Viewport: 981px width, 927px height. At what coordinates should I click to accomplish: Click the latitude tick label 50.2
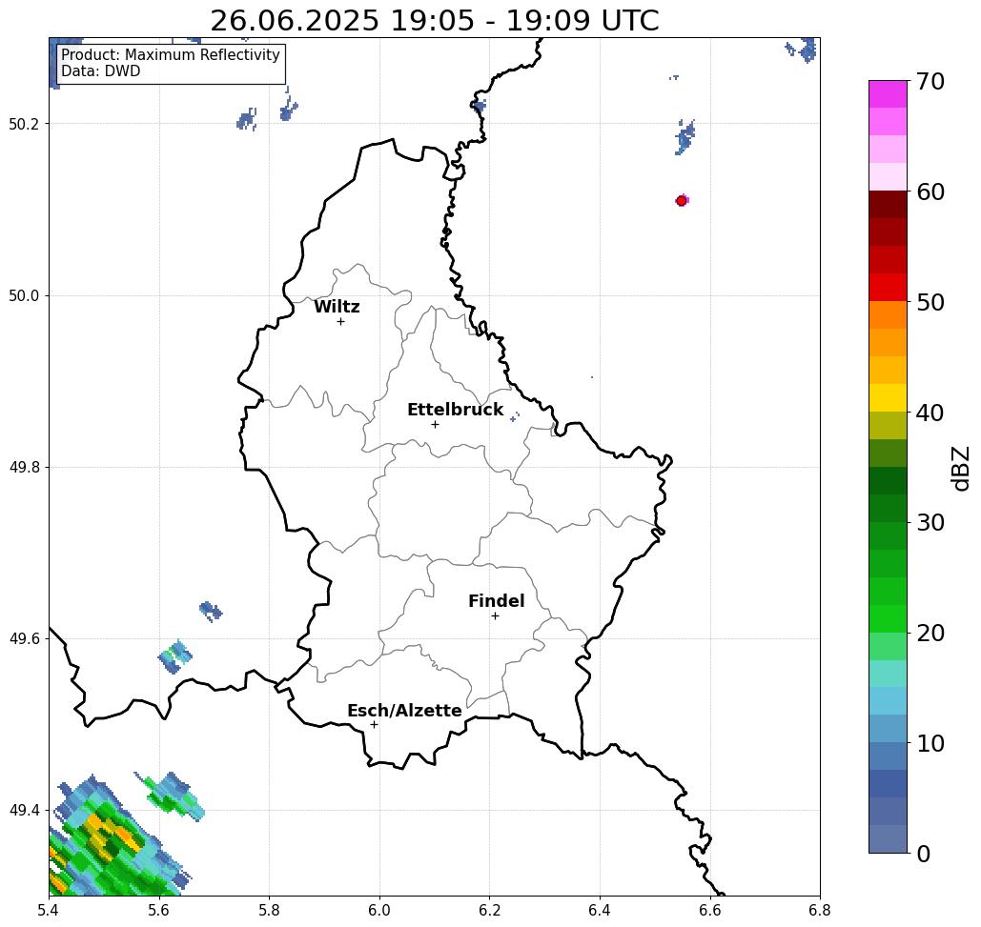click(24, 124)
